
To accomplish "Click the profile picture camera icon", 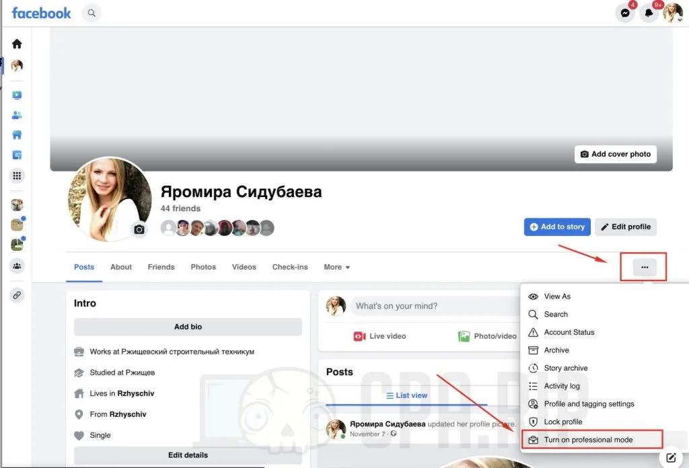I will coord(139,229).
